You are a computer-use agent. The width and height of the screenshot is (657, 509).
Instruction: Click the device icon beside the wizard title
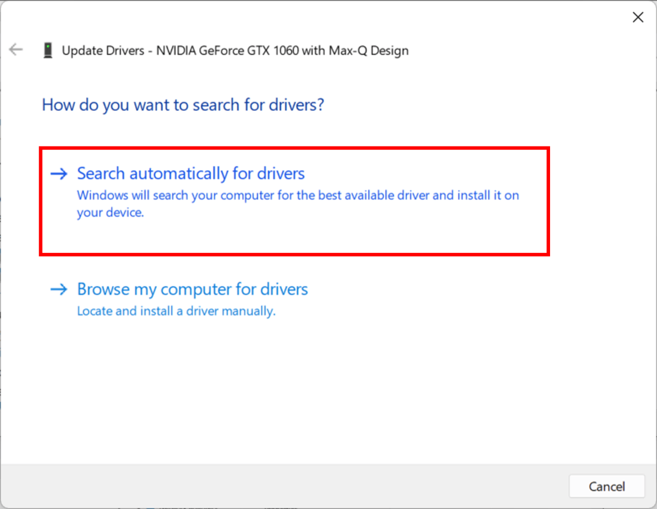48,50
